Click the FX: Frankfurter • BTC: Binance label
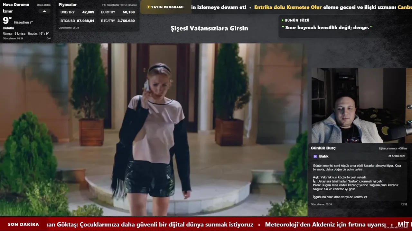412x231 pixels. click(x=119, y=5)
